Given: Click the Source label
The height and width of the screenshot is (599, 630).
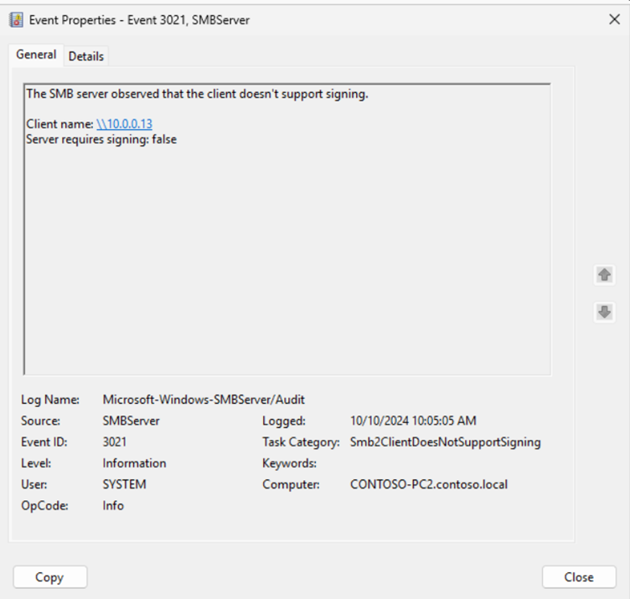Looking at the screenshot, I should [40, 421].
